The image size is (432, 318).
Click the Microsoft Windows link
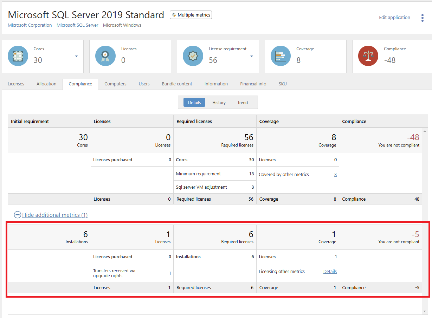click(122, 25)
